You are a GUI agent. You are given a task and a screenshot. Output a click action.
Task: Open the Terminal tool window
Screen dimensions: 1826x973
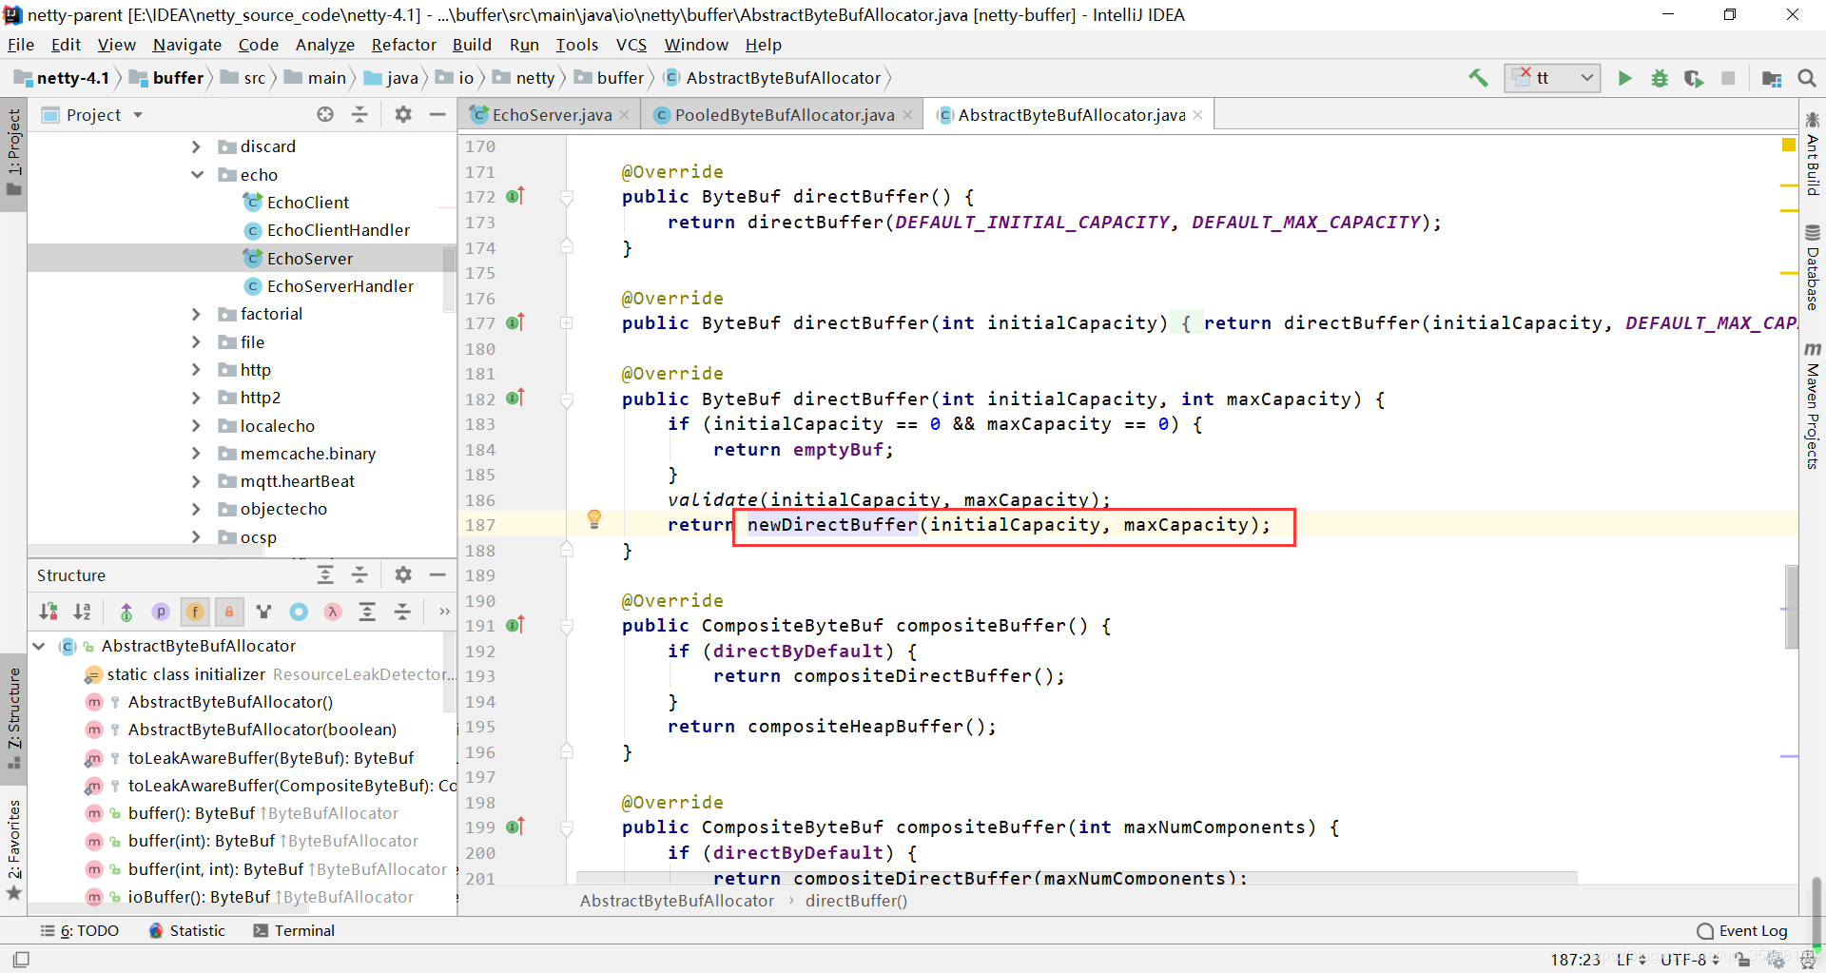(x=294, y=930)
